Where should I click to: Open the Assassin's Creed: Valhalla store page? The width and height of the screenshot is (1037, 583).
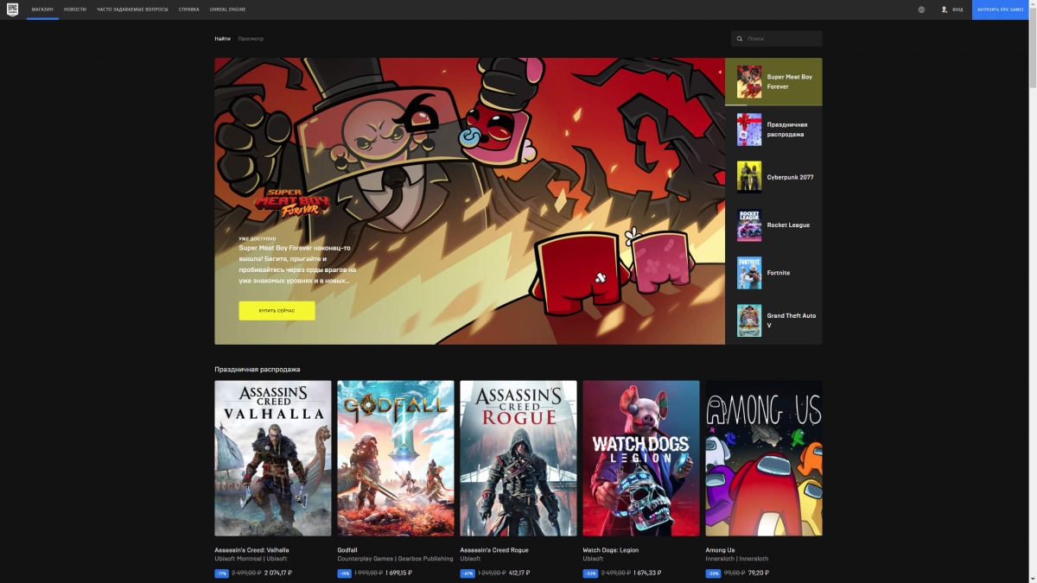click(x=272, y=458)
